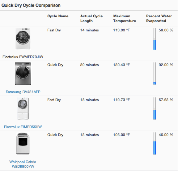Open the Electrolux EIMED55IIW link
The height and width of the screenshot is (171, 178).
pos(23,127)
